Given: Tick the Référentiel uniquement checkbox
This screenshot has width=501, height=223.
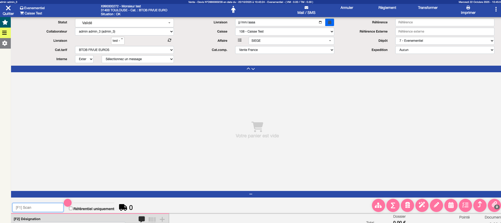Looking at the screenshot, I should [71, 209].
